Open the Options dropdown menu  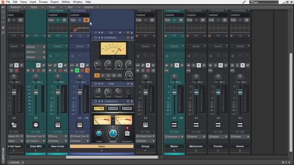pos(91,7)
